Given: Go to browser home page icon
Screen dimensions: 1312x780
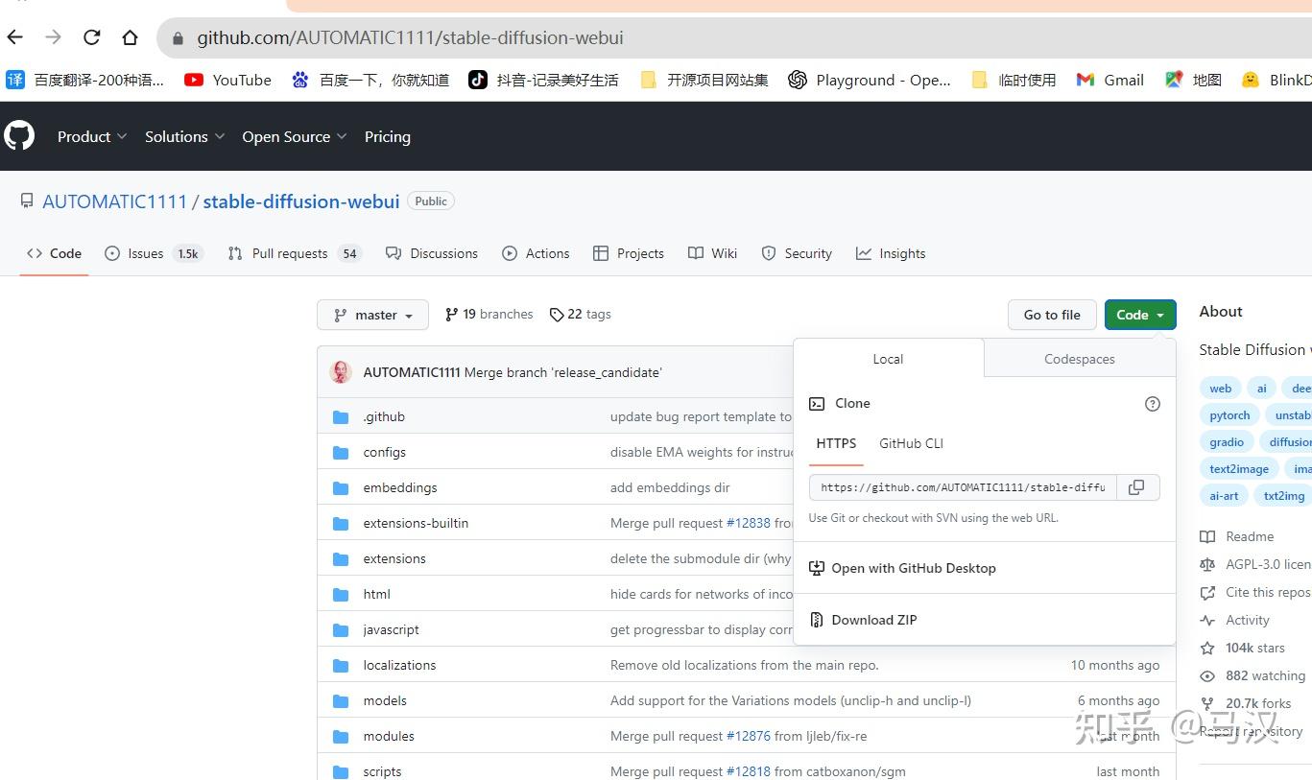Looking at the screenshot, I should pyautogui.click(x=130, y=37).
